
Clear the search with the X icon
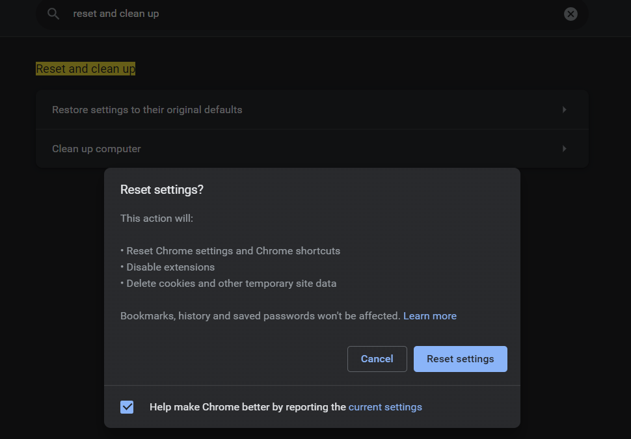[571, 14]
